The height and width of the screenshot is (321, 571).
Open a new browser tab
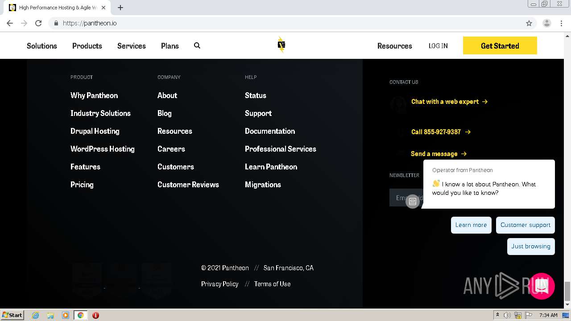(120, 8)
